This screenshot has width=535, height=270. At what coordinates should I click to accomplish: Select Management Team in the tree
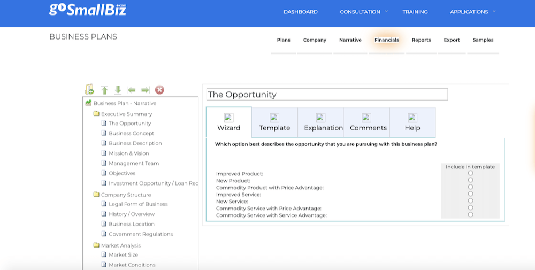134,163
